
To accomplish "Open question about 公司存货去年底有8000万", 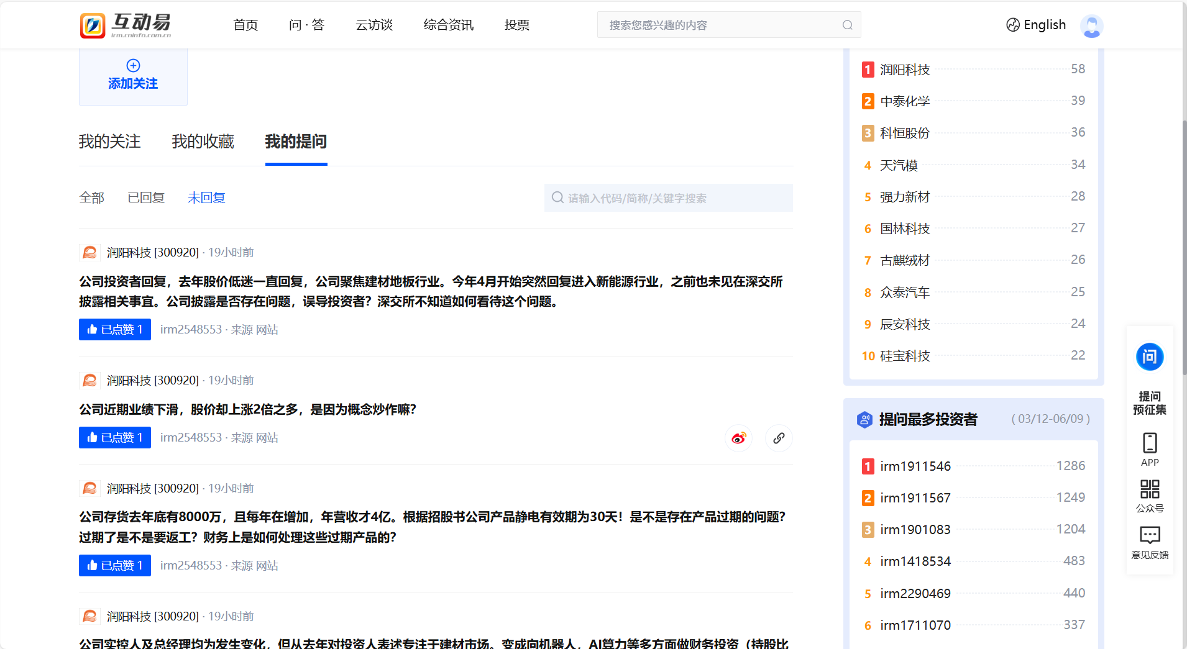I will click(433, 527).
